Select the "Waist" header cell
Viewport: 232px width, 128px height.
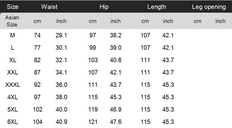click(49, 7)
